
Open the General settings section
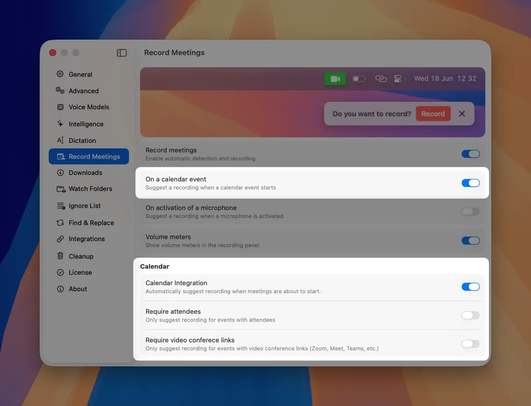89,74
